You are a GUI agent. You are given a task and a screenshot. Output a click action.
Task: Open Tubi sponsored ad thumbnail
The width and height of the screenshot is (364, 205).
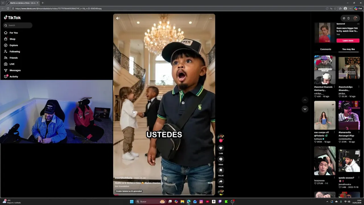point(324,33)
